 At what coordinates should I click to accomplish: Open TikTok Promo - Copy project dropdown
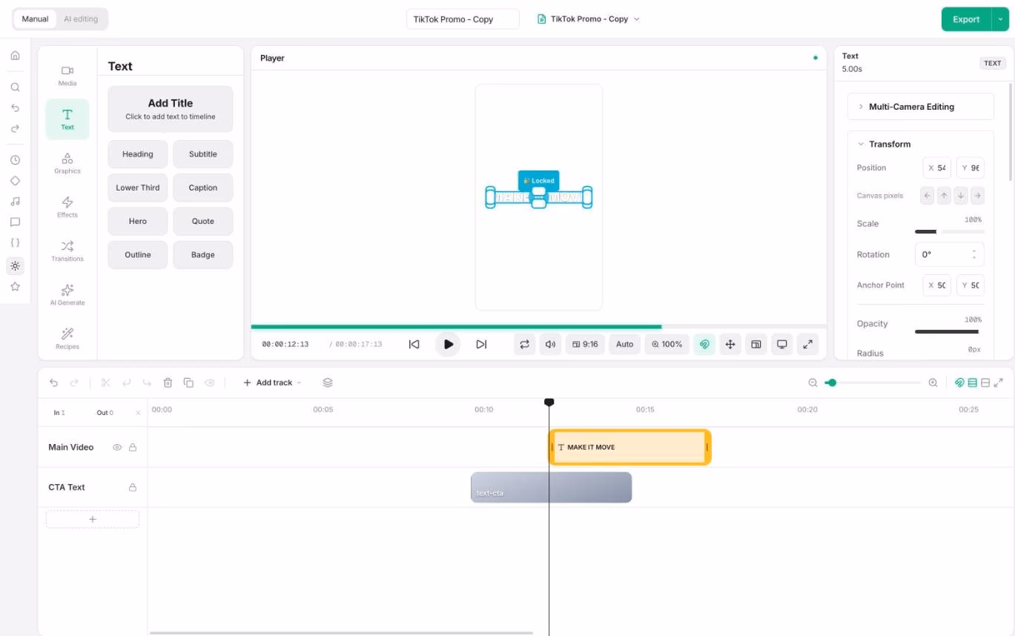pyautogui.click(x=588, y=19)
